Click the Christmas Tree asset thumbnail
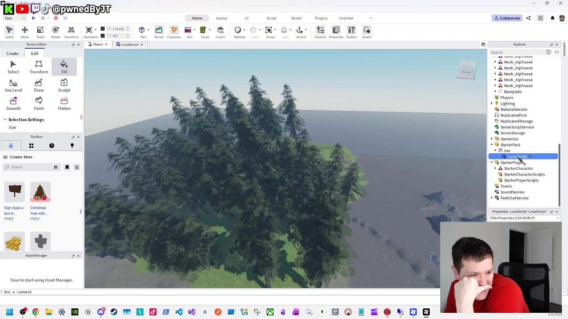The height and width of the screenshot is (319, 568). (40, 192)
